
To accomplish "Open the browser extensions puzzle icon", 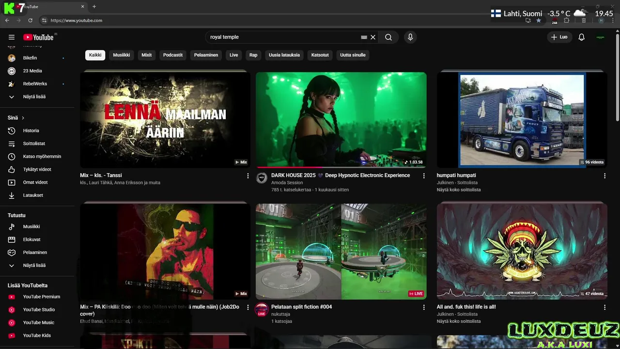I will [566, 20].
